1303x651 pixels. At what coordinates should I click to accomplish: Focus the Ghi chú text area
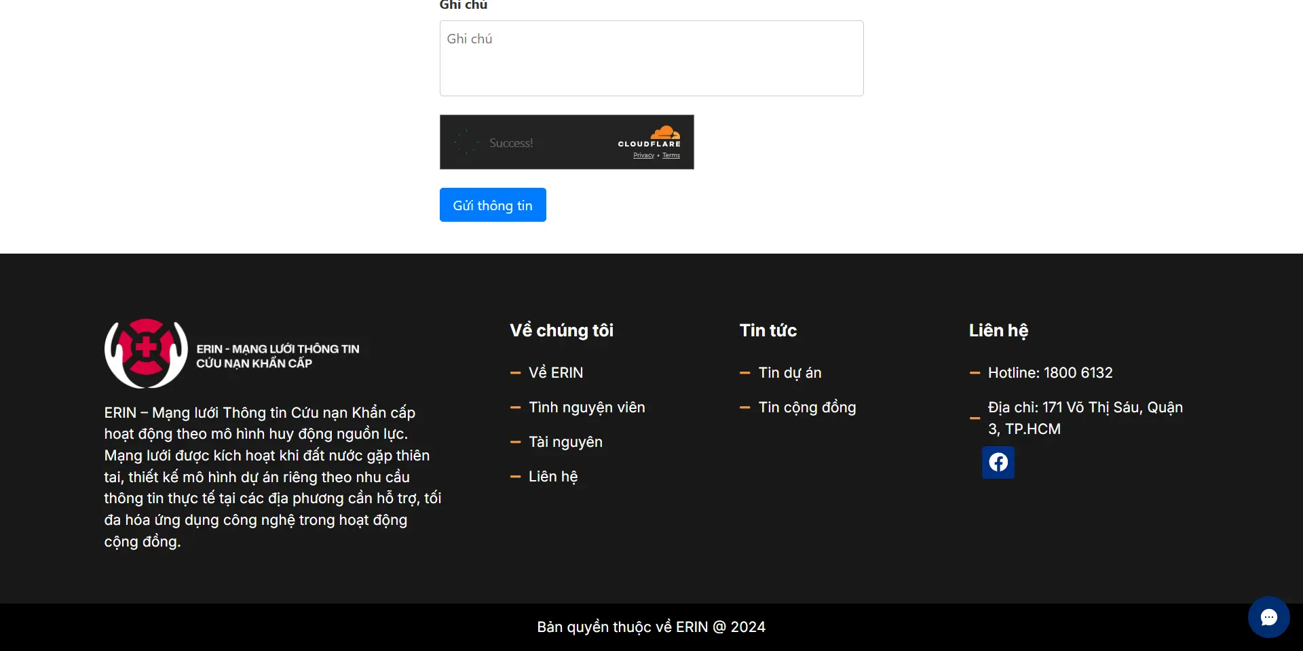(651, 58)
